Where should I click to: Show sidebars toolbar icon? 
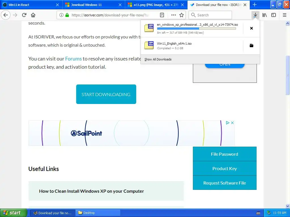[274, 15]
